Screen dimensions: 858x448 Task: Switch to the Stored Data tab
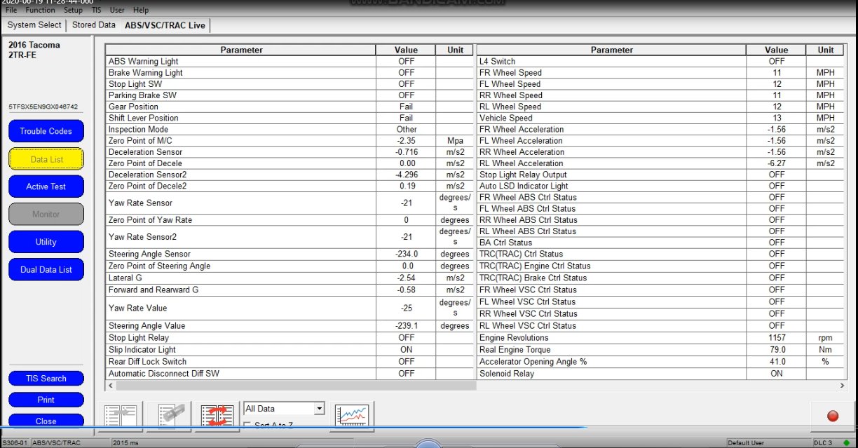pos(94,25)
